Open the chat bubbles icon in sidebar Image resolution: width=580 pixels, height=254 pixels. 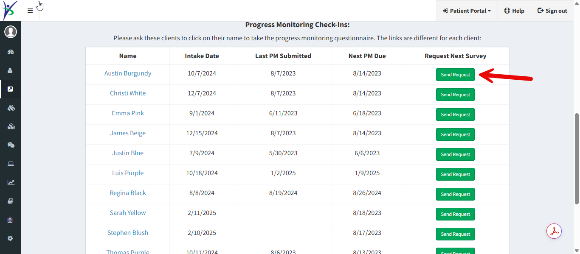pyautogui.click(x=11, y=145)
